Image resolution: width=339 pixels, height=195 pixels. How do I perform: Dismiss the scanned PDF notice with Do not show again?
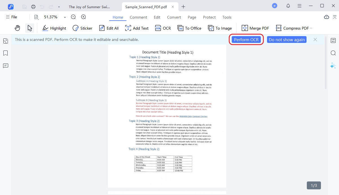pyautogui.click(x=286, y=40)
